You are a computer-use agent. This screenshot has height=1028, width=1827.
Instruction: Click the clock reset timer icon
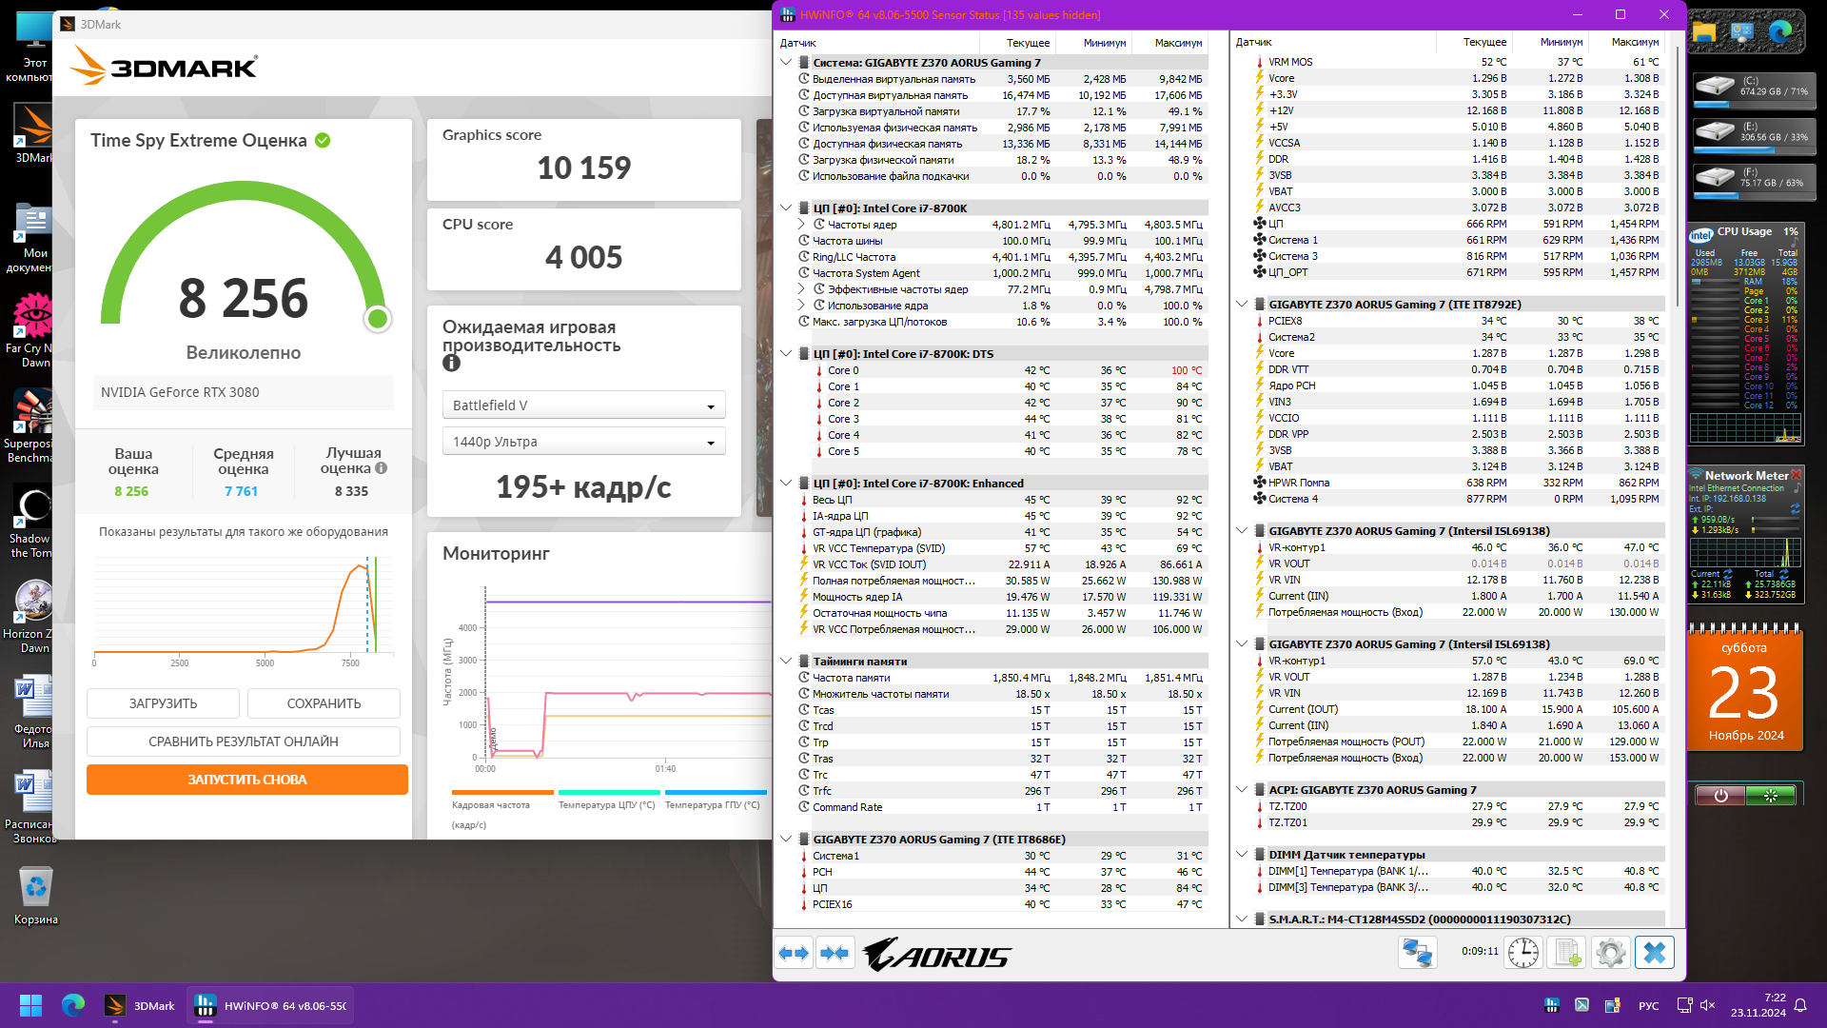click(x=1523, y=953)
